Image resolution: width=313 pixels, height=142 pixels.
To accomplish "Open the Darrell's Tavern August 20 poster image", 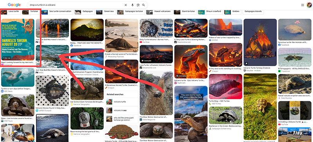I will click(18, 40).
